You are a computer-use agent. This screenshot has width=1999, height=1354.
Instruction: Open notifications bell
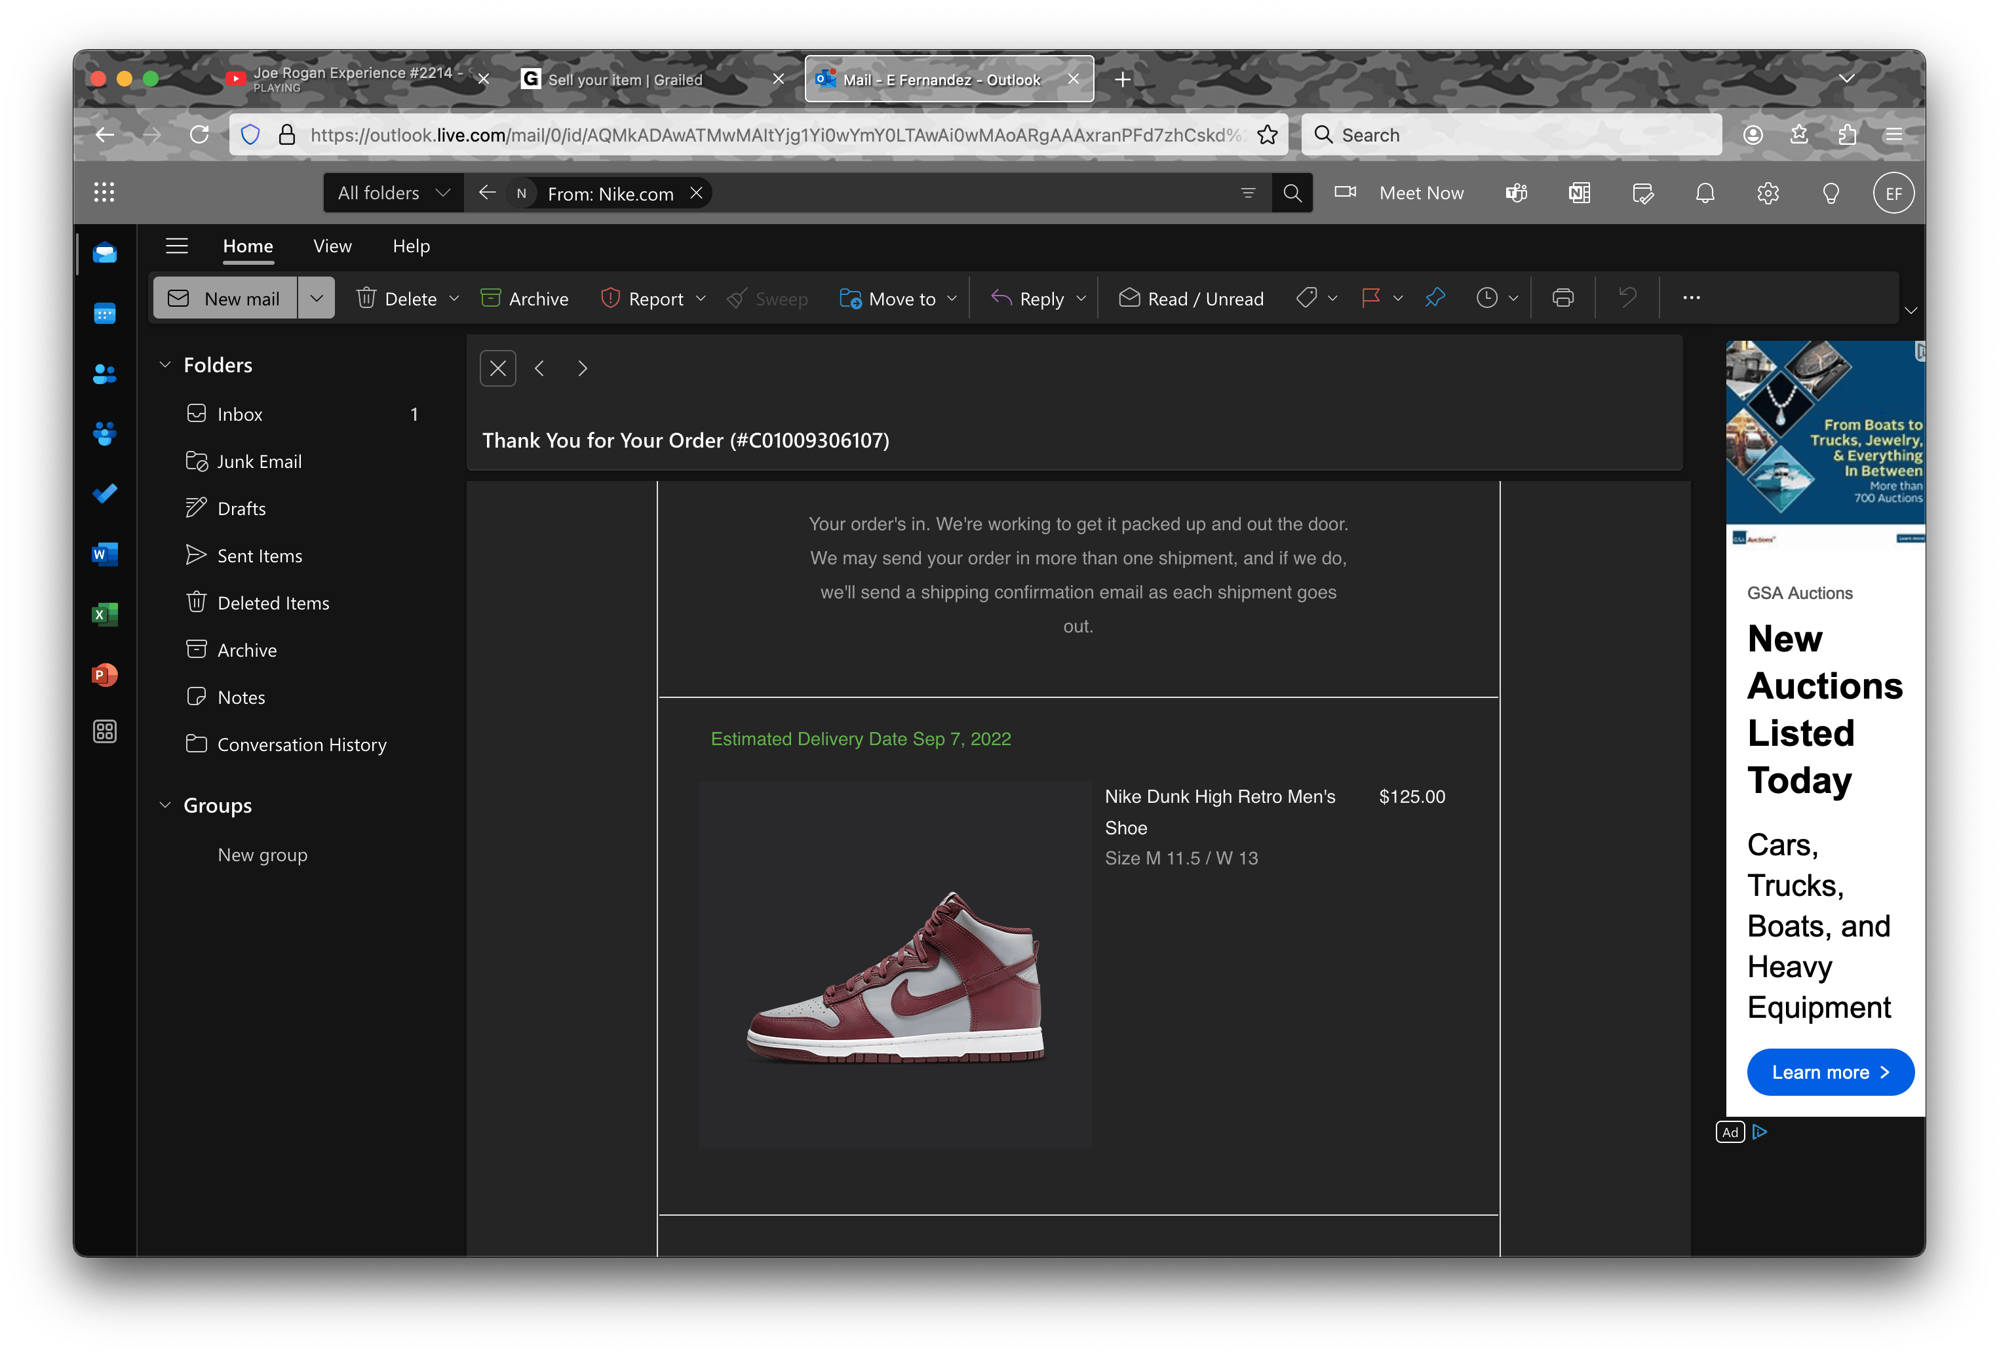pyautogui.click(x=1705, y=193)
